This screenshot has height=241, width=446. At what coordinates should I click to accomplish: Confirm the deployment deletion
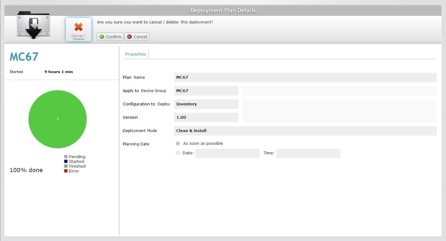[110, 37]
